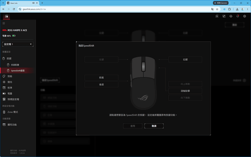
Task: Open the Gemini button in the title bar
Action: pos(220,3)
